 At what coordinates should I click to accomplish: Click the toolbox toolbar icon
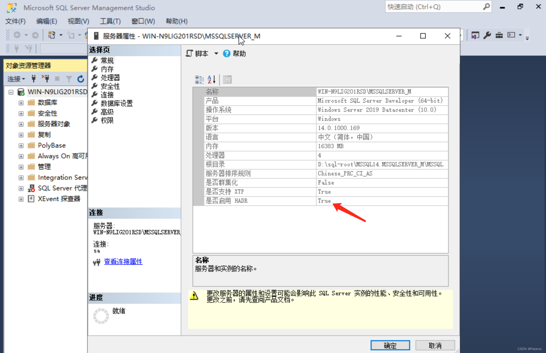click(x=499, y=35)
